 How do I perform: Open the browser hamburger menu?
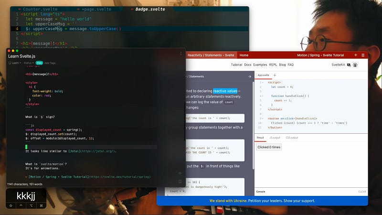tap(363, 55)
